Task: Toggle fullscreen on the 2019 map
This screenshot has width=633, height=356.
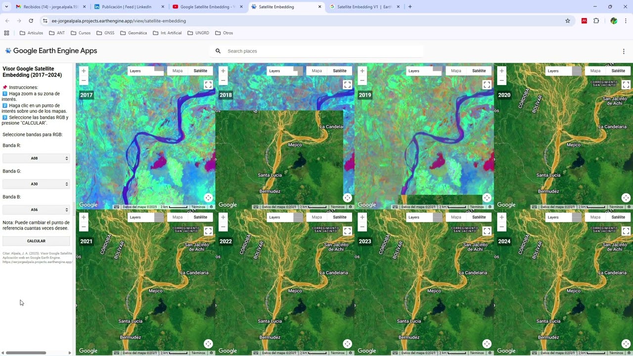Action: [x=487, y=85]
